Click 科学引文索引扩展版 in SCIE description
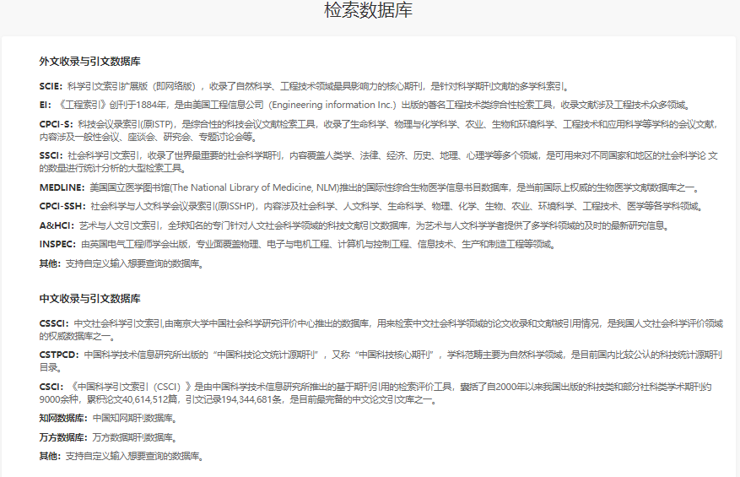The width and height of the screenshot is (740, 477). (x=108, y=86)
